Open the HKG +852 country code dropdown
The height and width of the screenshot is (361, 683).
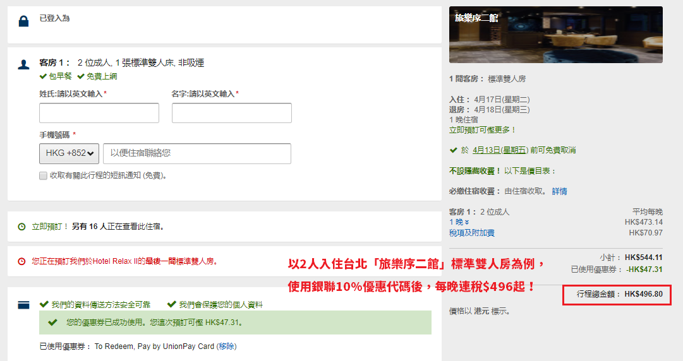[x=70, y=153]
